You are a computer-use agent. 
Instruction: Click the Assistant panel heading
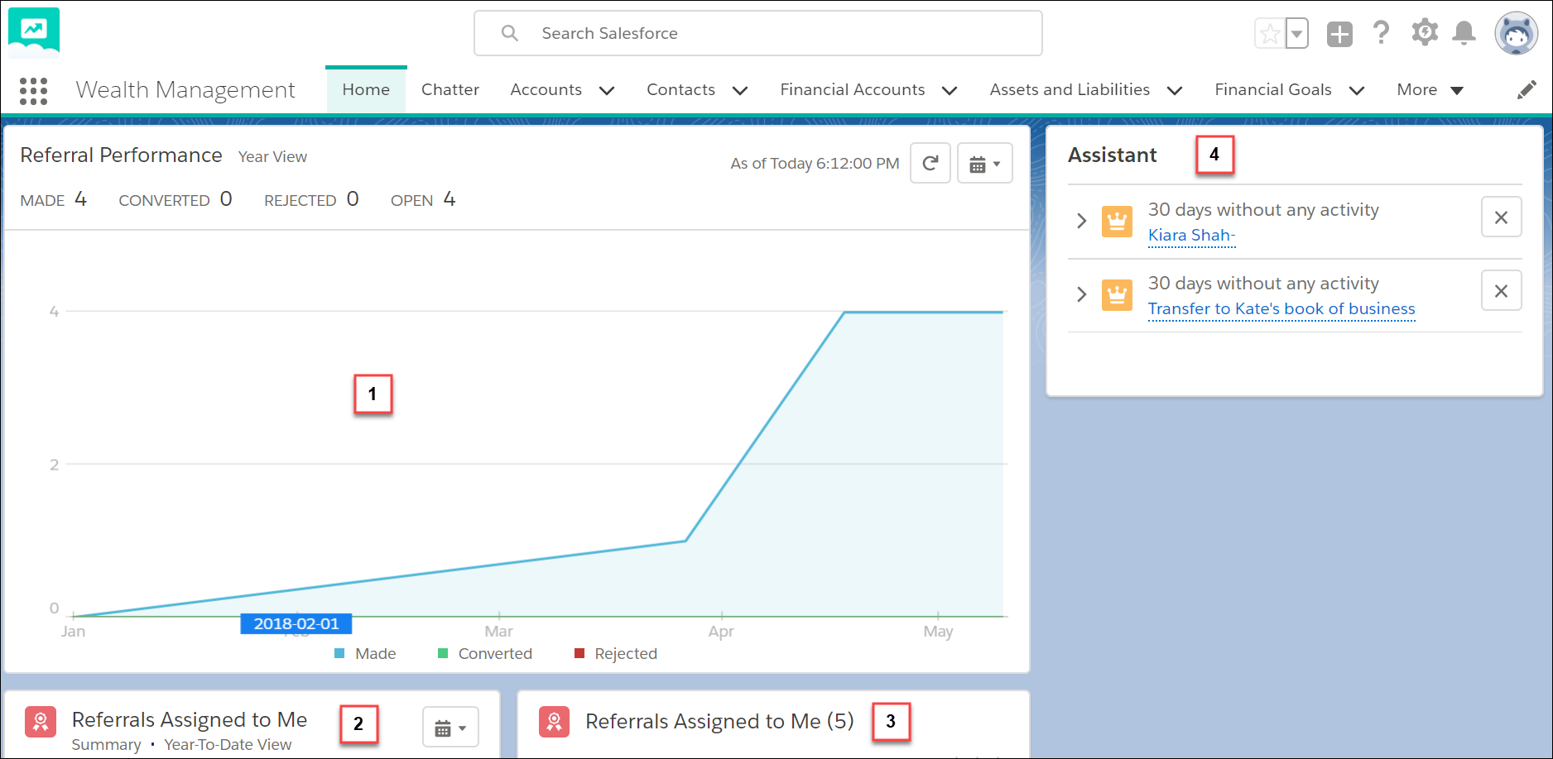pos(1113,155)
